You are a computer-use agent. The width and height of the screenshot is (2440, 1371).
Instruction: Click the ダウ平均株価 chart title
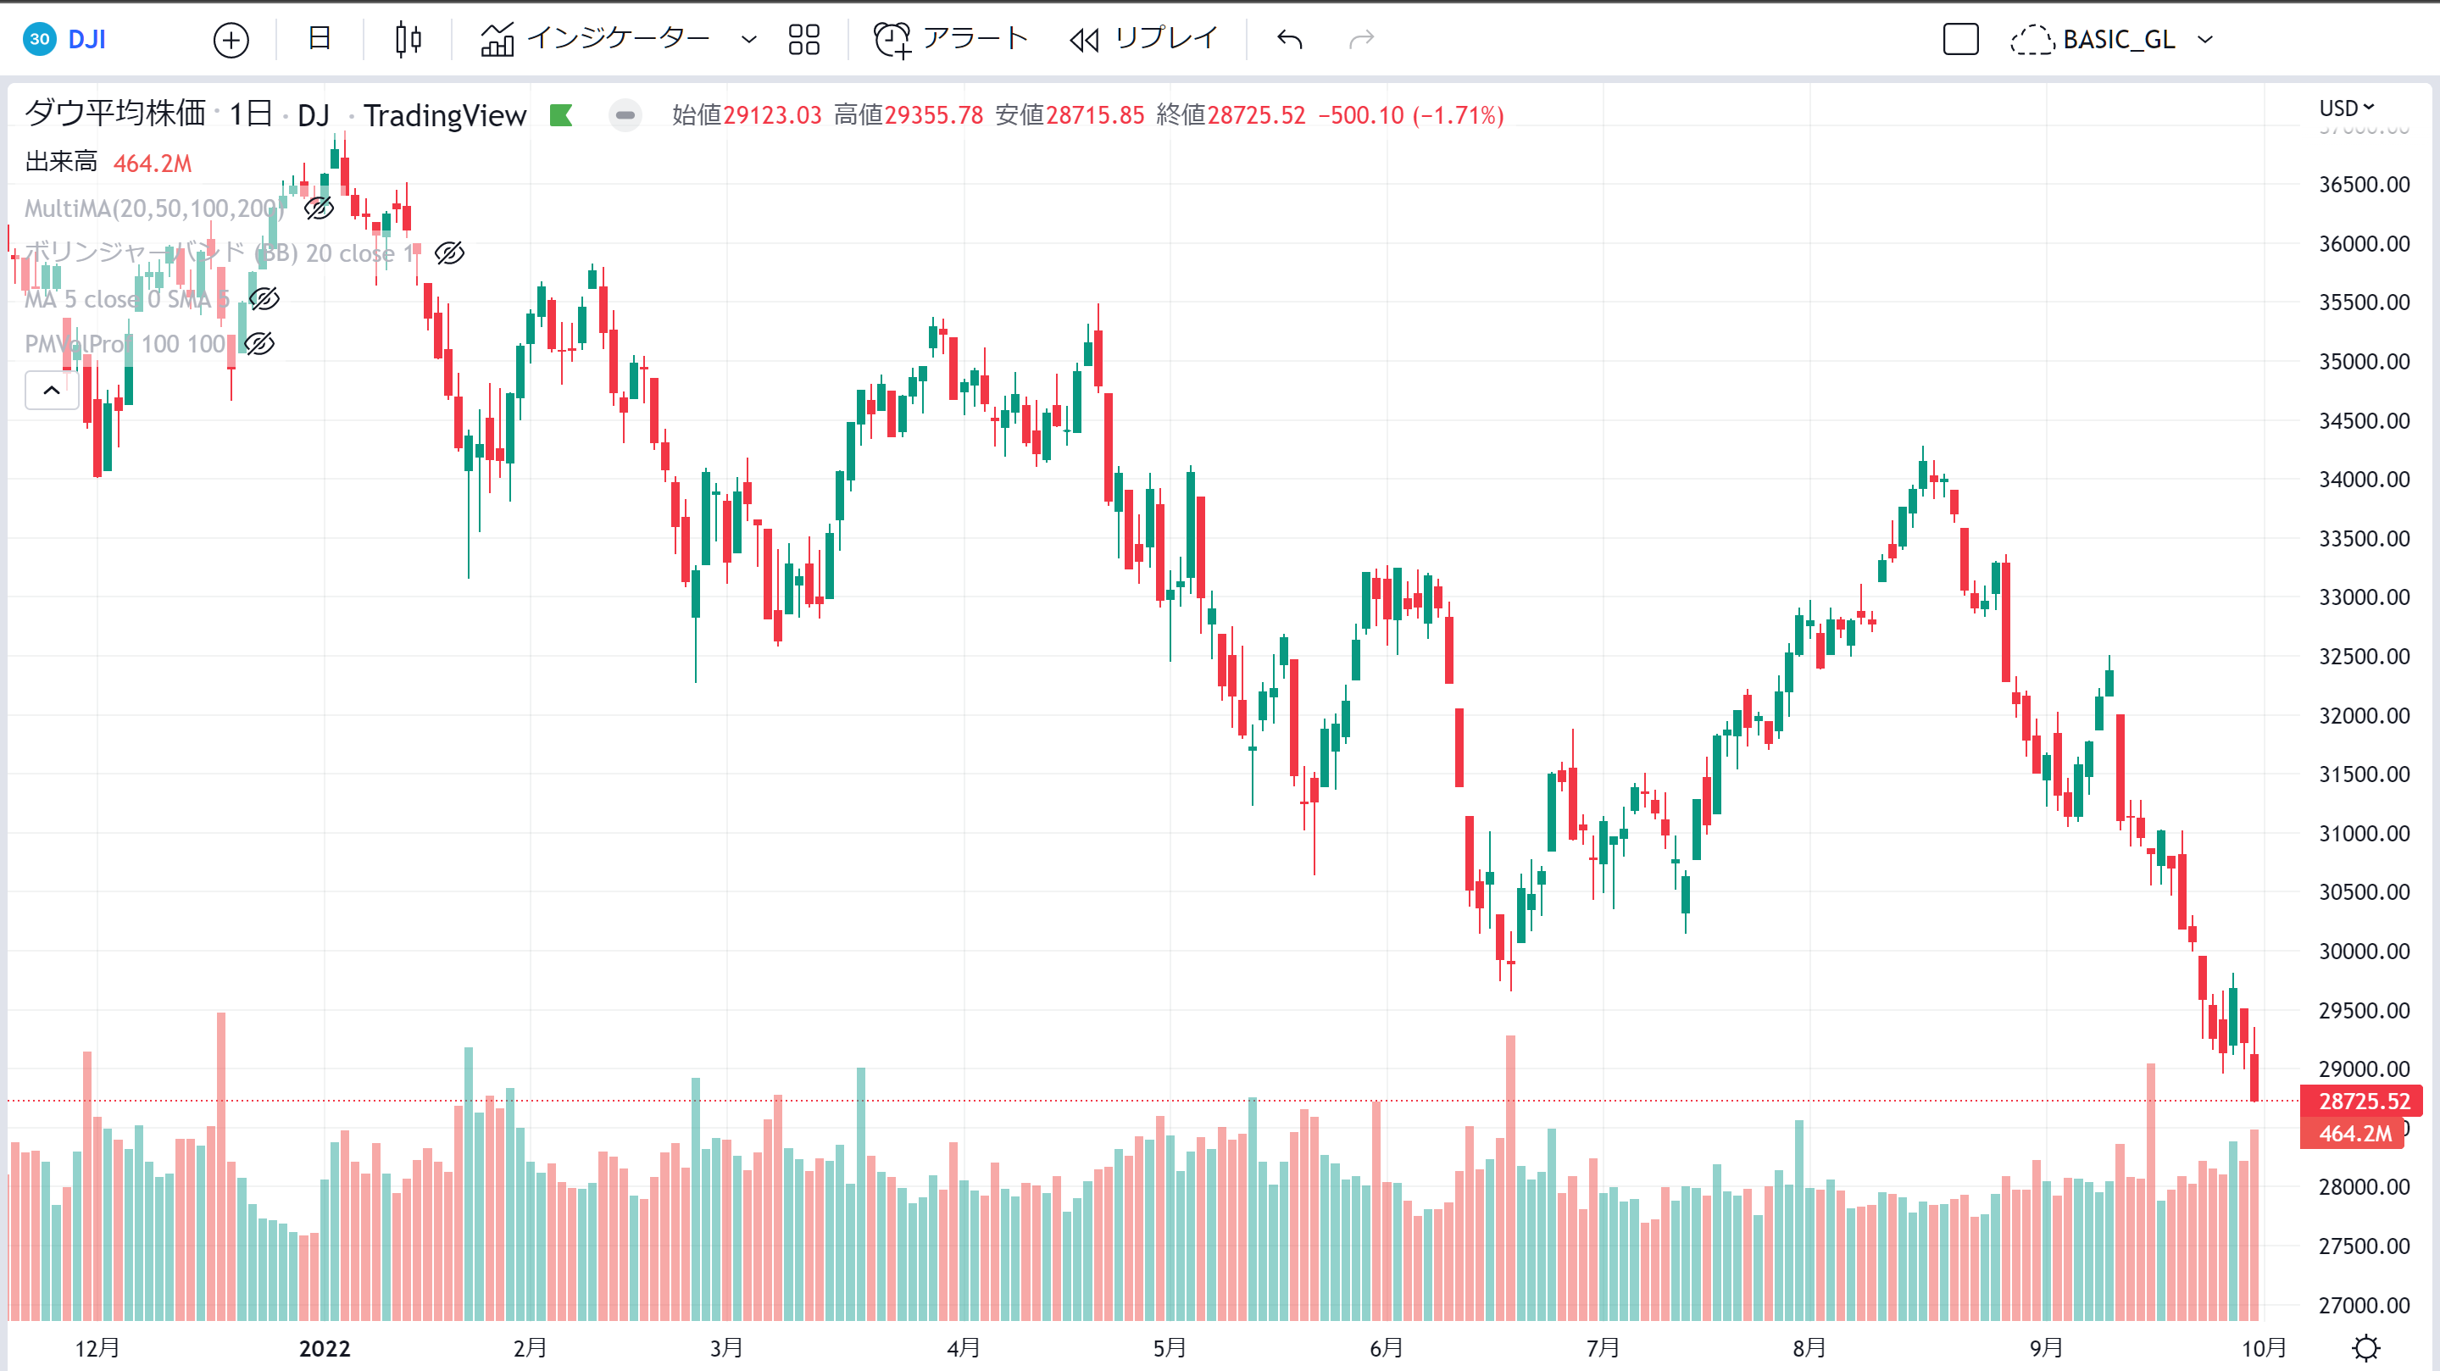click(x=114, y=114)
